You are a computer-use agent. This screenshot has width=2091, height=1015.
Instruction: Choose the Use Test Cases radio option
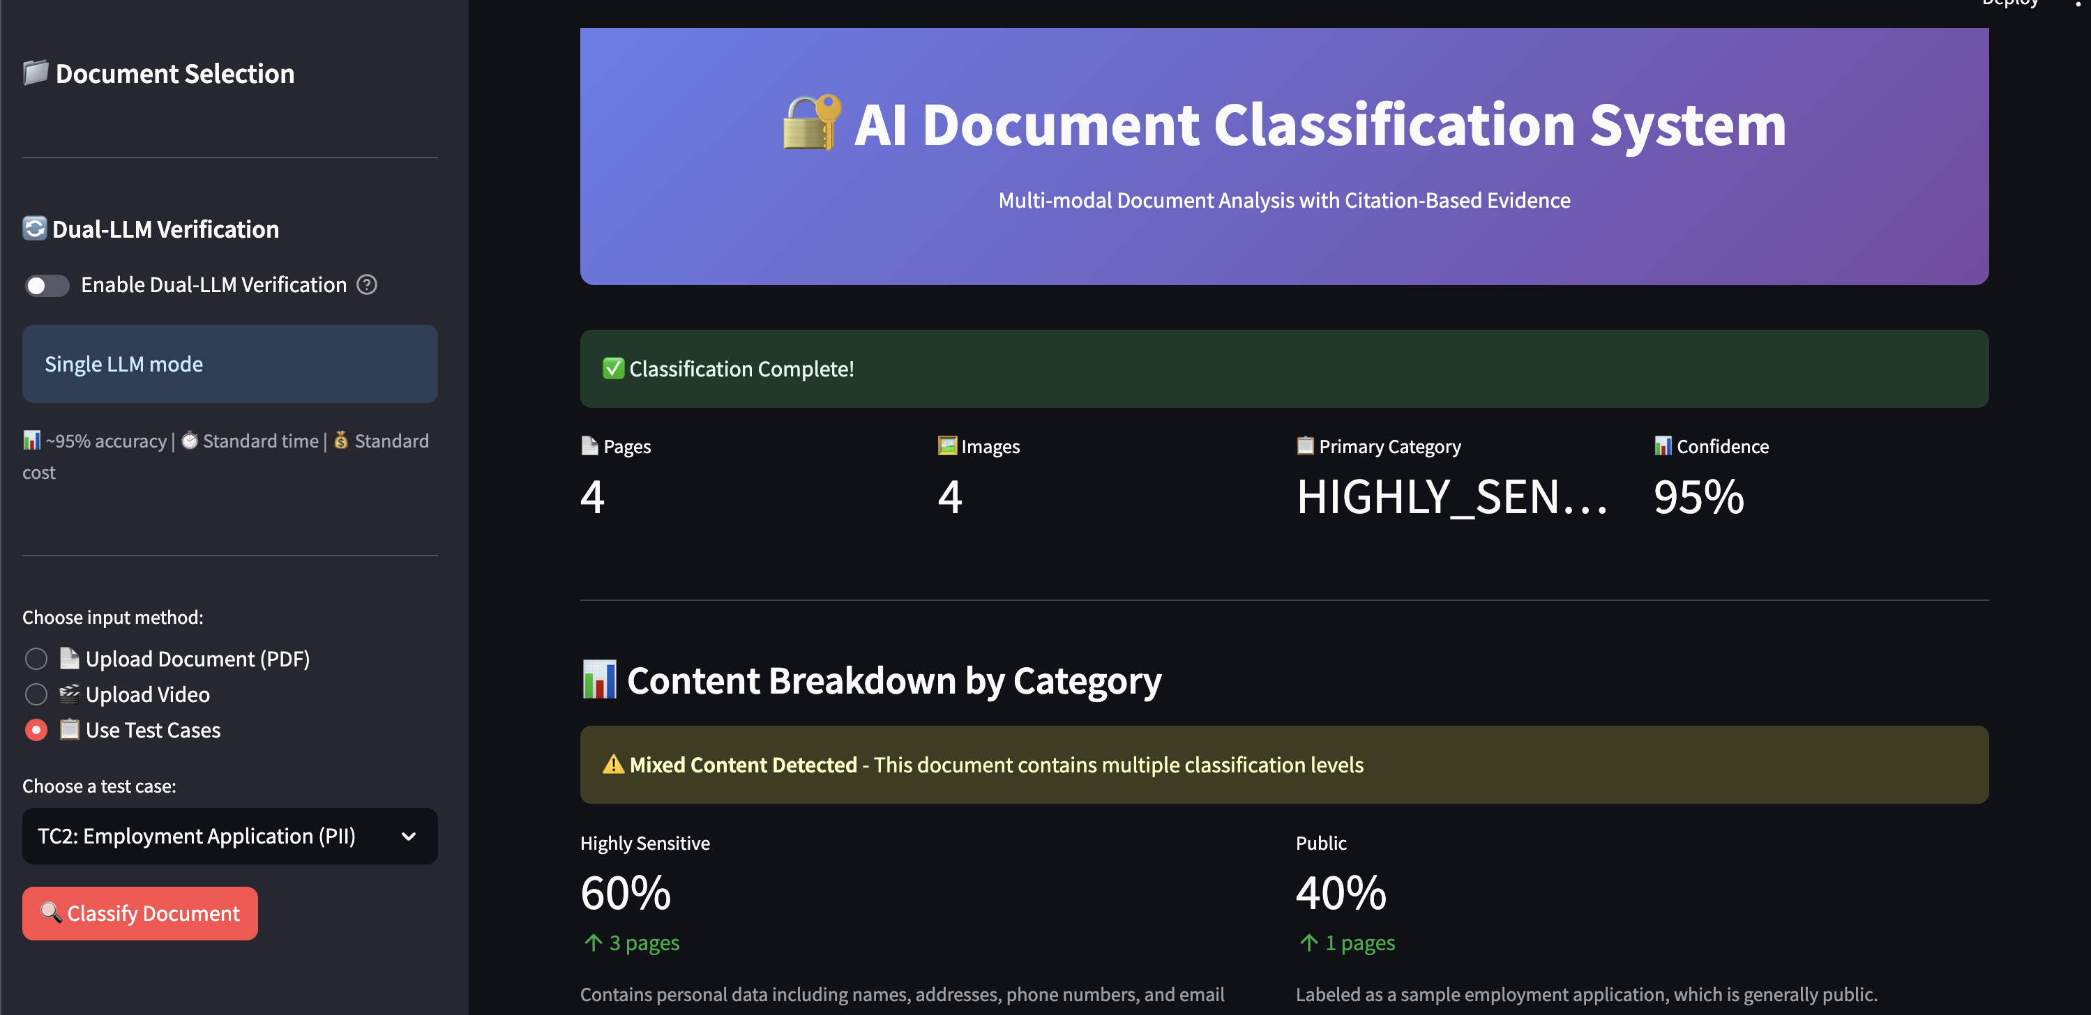point(36,729)
